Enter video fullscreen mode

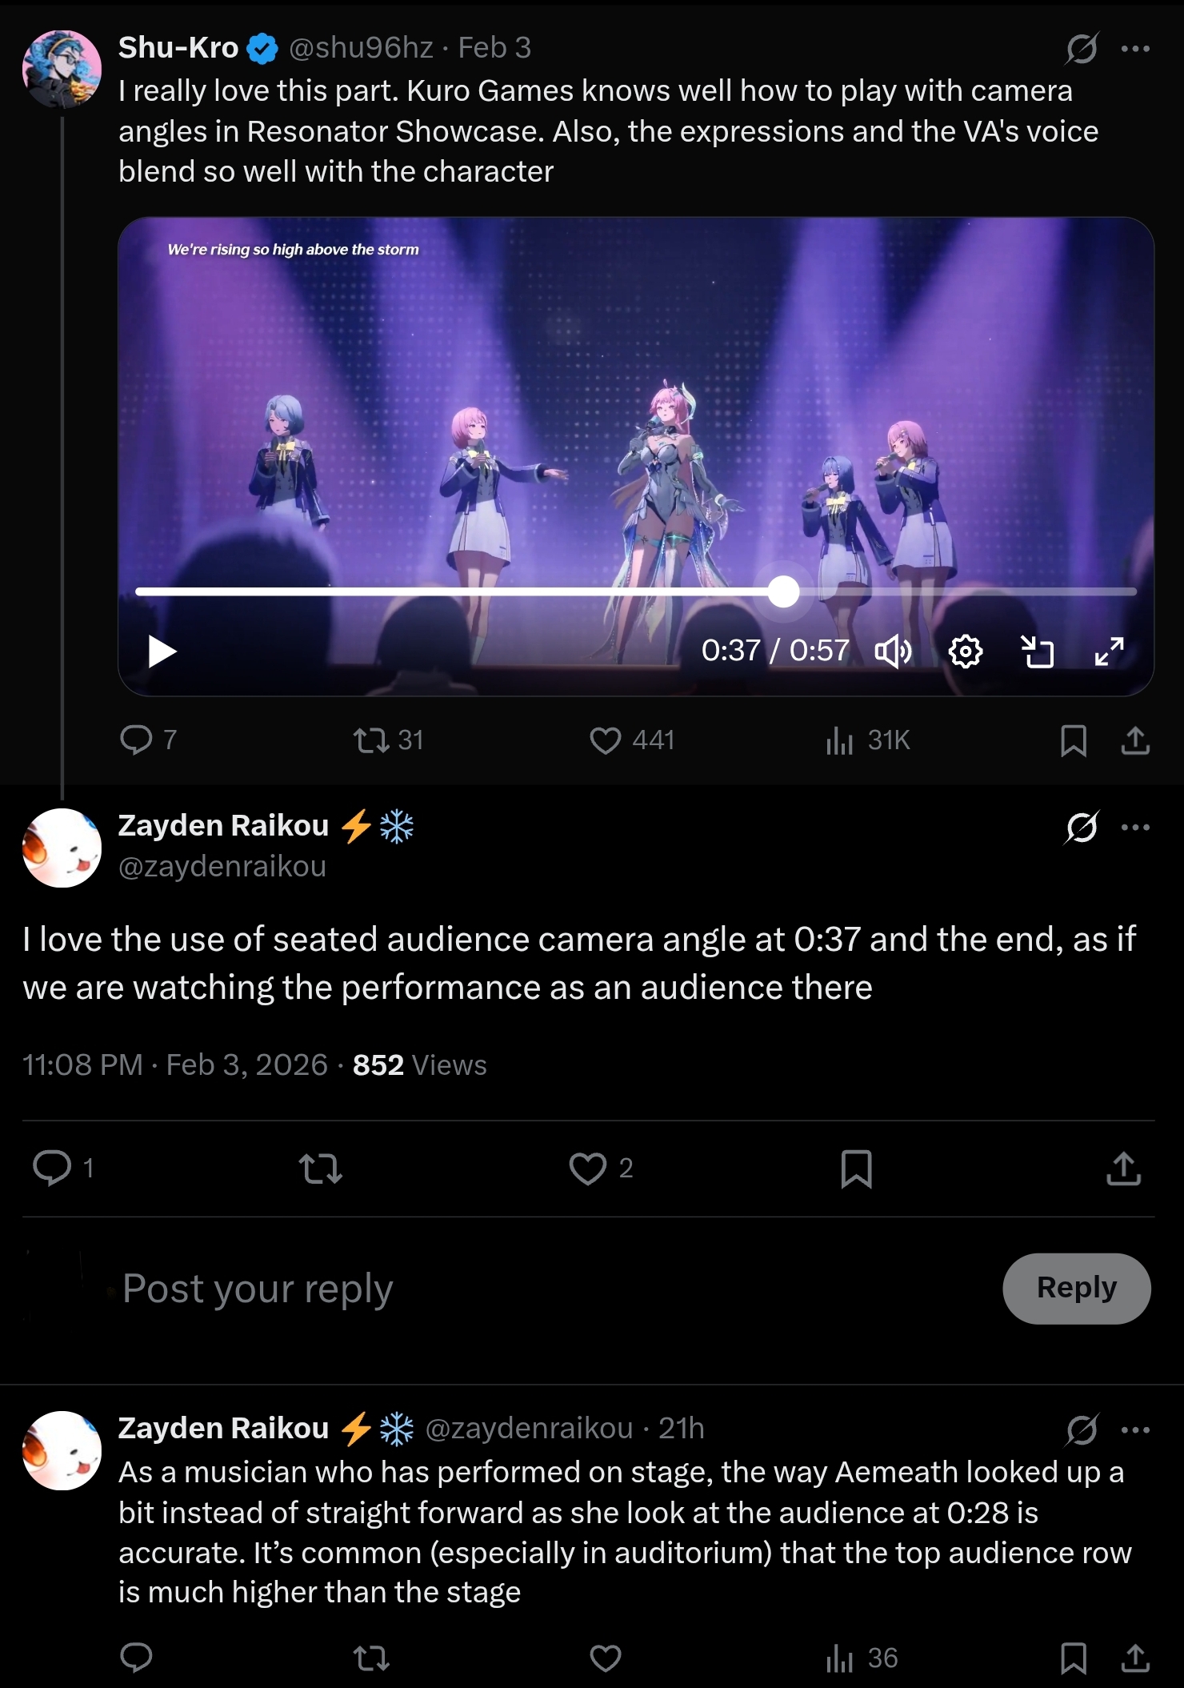click(1110, 652)
